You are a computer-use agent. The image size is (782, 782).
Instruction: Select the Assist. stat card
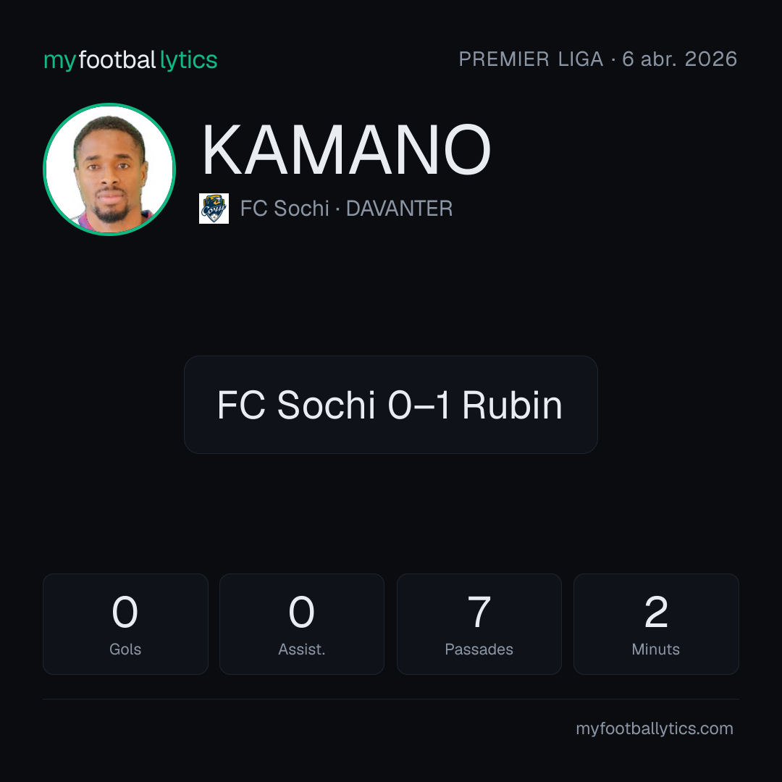click(302, 624)
